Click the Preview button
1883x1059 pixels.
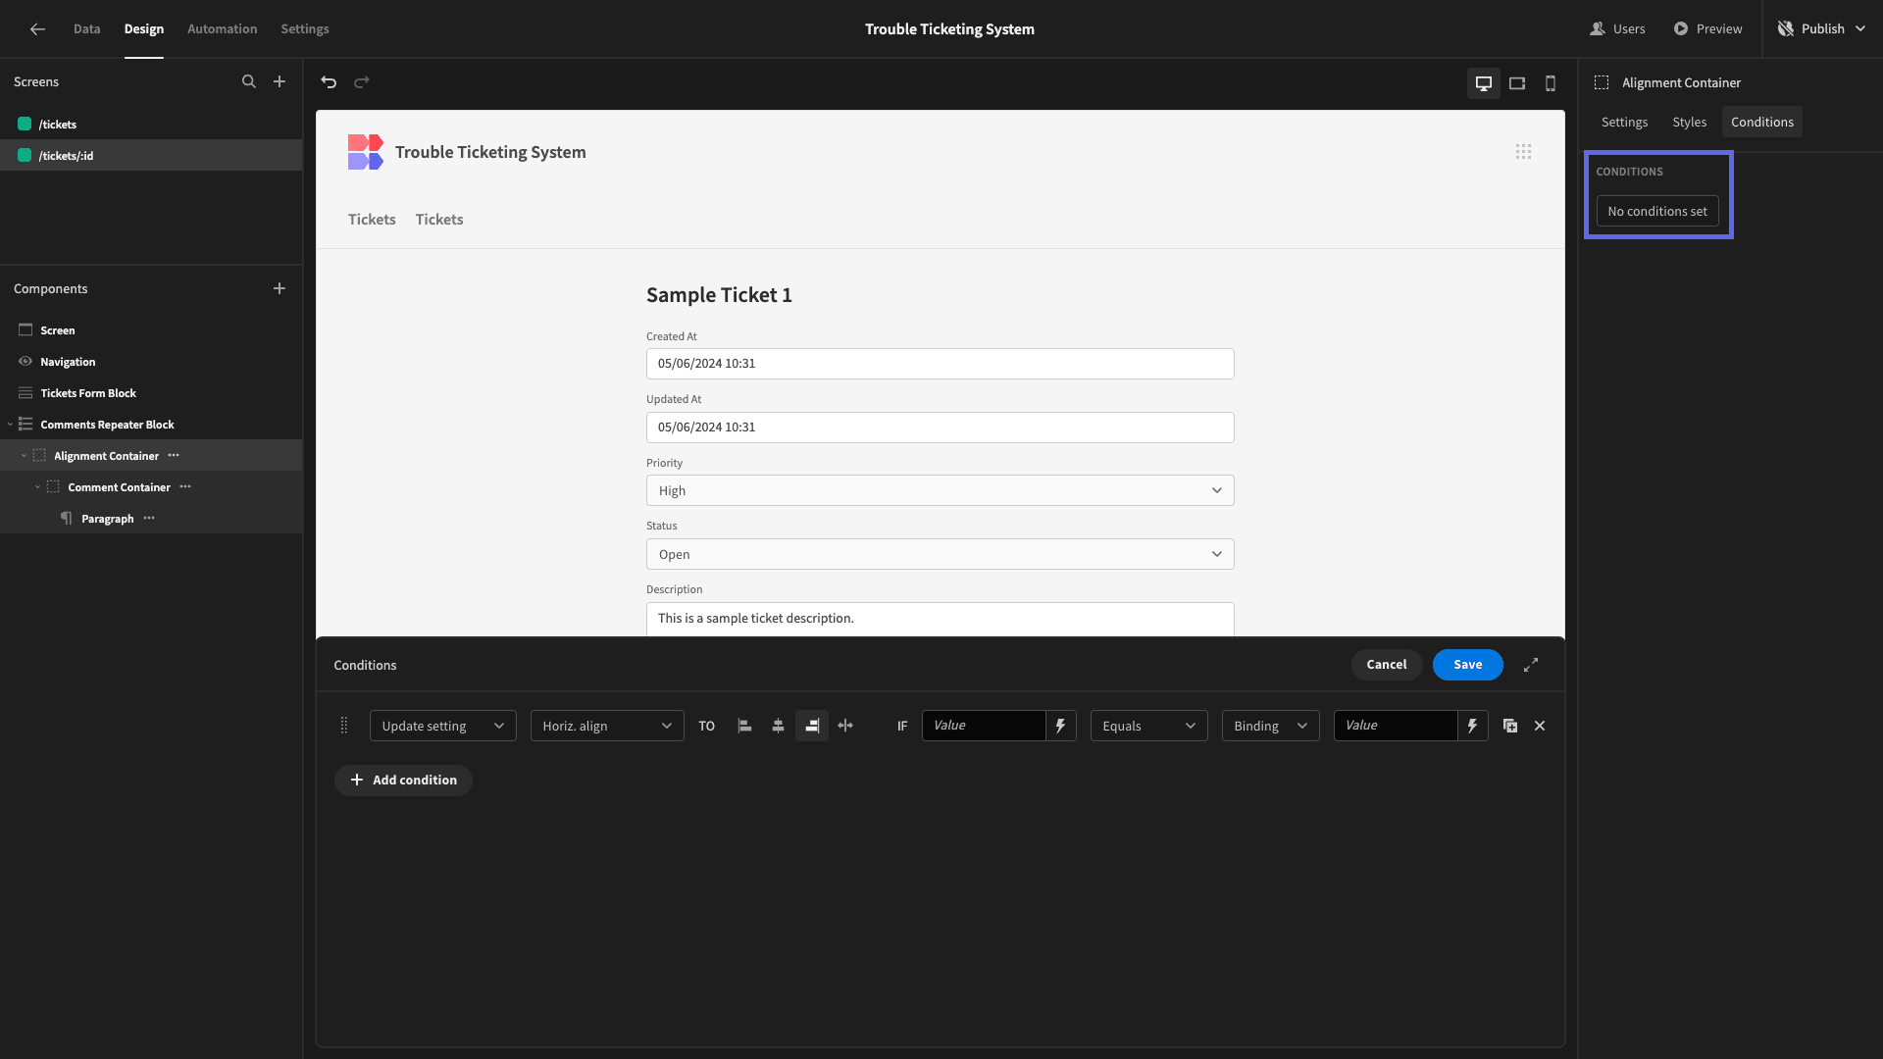[x=1707, y=29]
